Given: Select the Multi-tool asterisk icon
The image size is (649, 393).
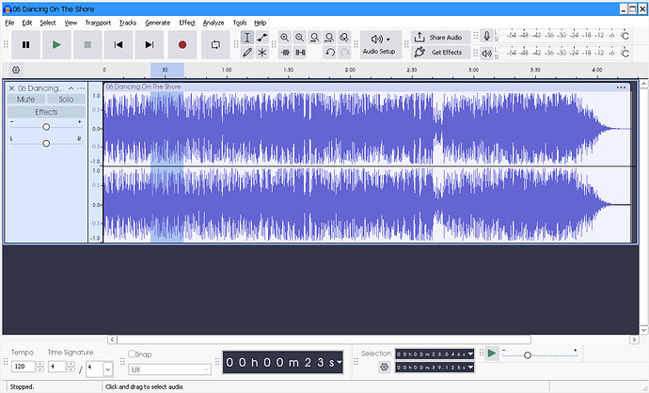Looking at the screenshot, I should (x=262, y=53).
